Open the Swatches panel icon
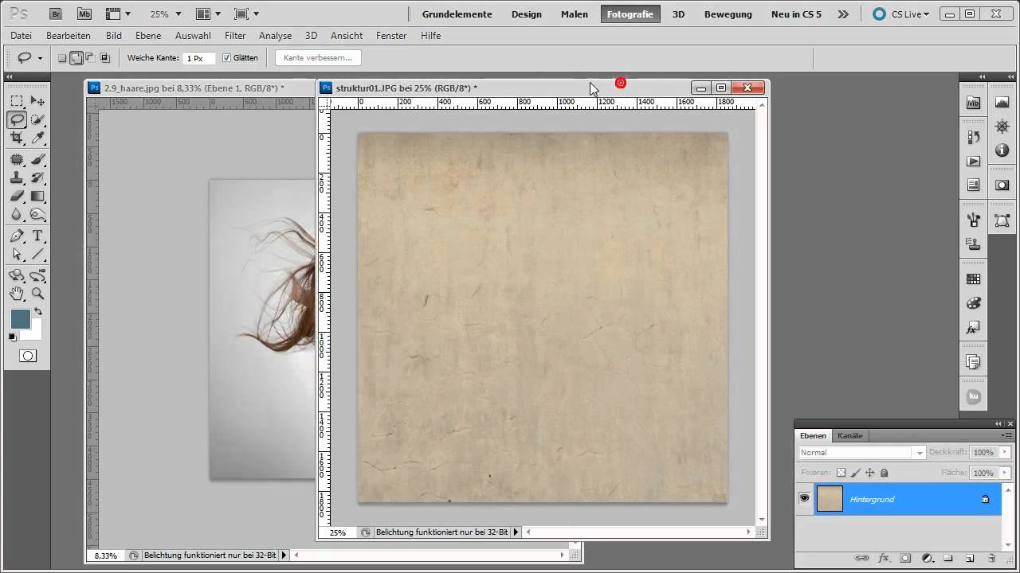The height and width of the screenshot is (573, 1020). tap(973, 279)
